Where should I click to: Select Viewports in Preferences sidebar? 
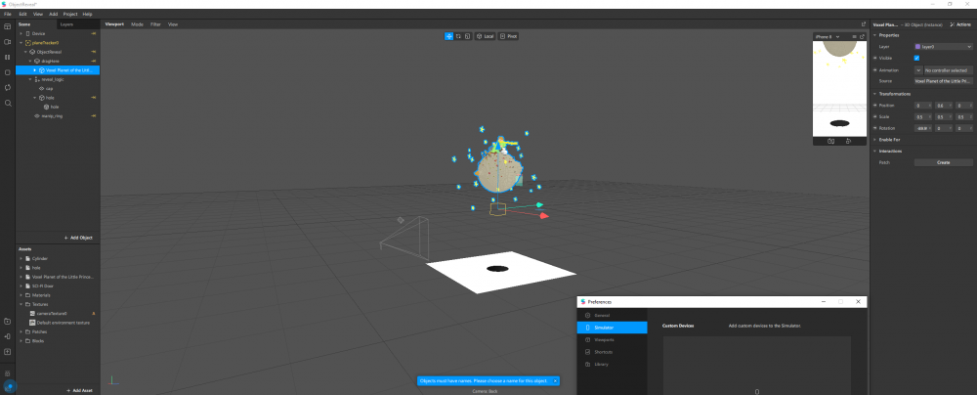pyautogui.click(x=604, y=339)
